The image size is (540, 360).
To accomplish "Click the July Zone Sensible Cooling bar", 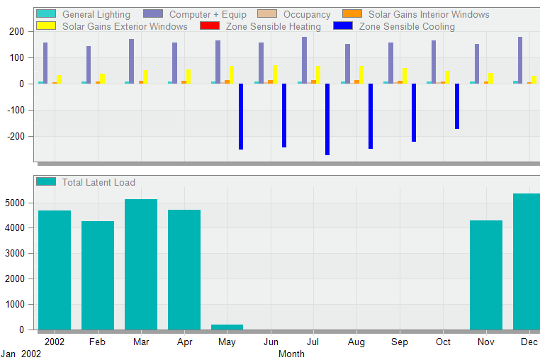I will (x=327, y=119).
